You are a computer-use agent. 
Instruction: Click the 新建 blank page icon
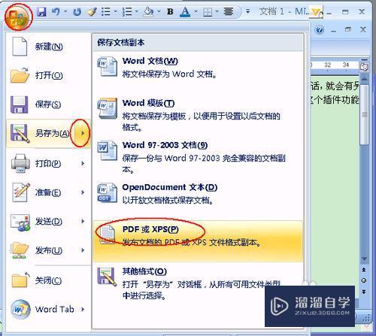tap(20, 47)
